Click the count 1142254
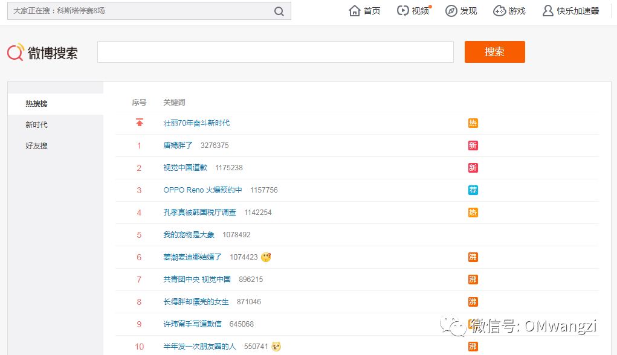 [258, 213]
